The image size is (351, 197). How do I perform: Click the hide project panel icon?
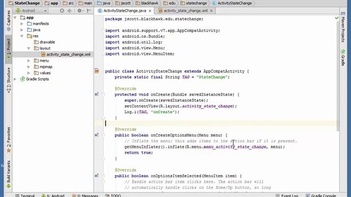[89, 10]
